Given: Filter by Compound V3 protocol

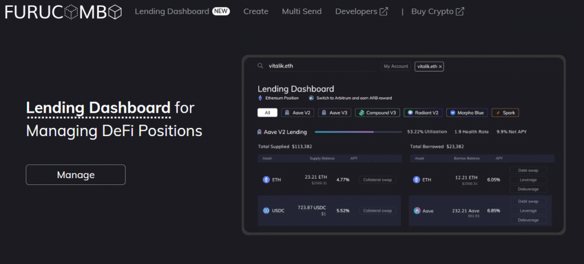Looking at the screenshot, I should pyautogui.click(x=377, y=113).
